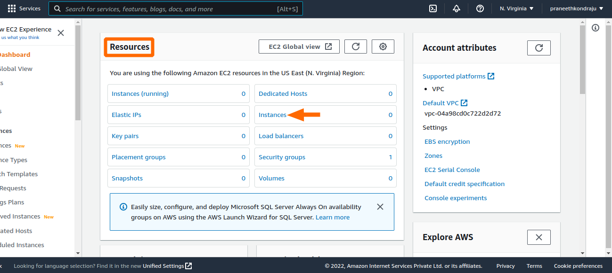
Task: Open the help question mark icon
Action: tap(480, 8)
